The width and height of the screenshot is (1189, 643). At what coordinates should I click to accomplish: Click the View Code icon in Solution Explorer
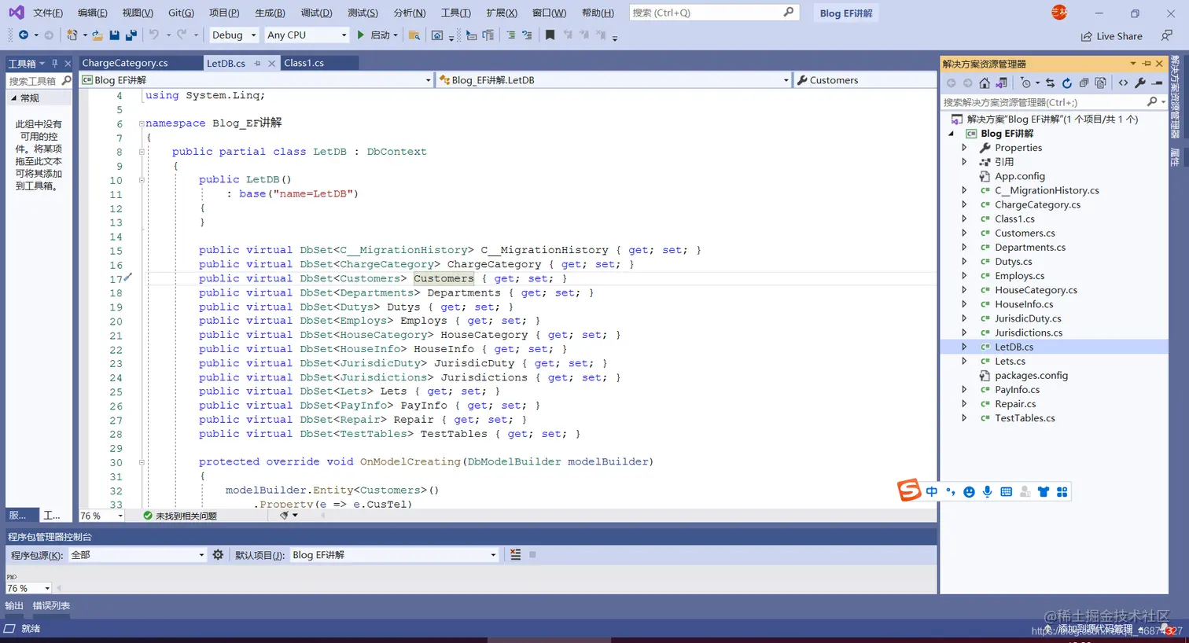click(1123, 83)
